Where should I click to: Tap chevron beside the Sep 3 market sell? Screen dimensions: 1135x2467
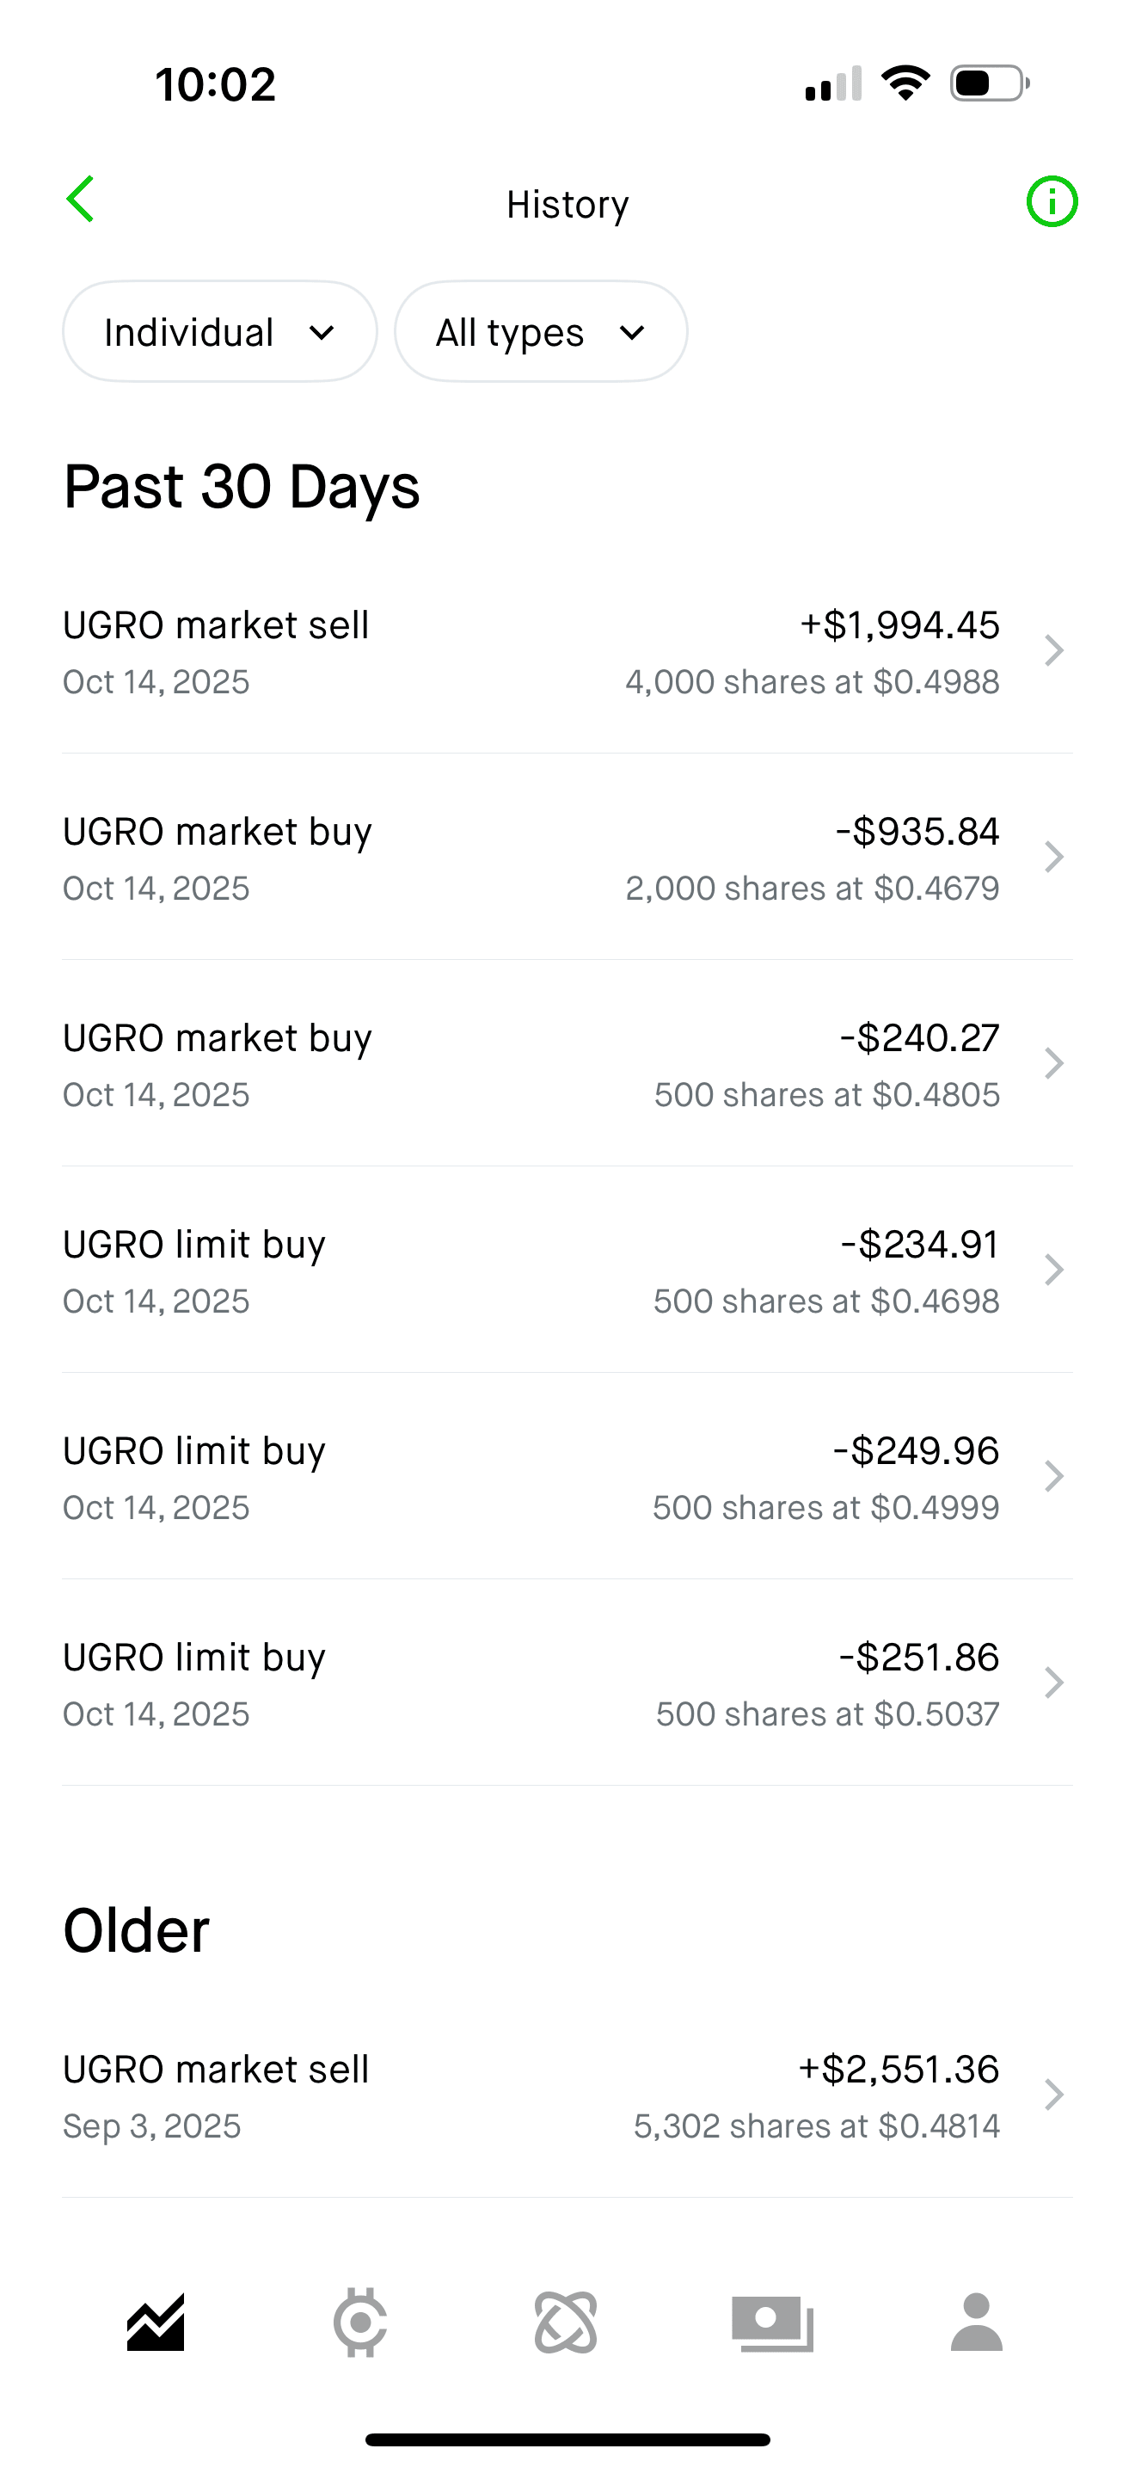tap(1053, 2095)
